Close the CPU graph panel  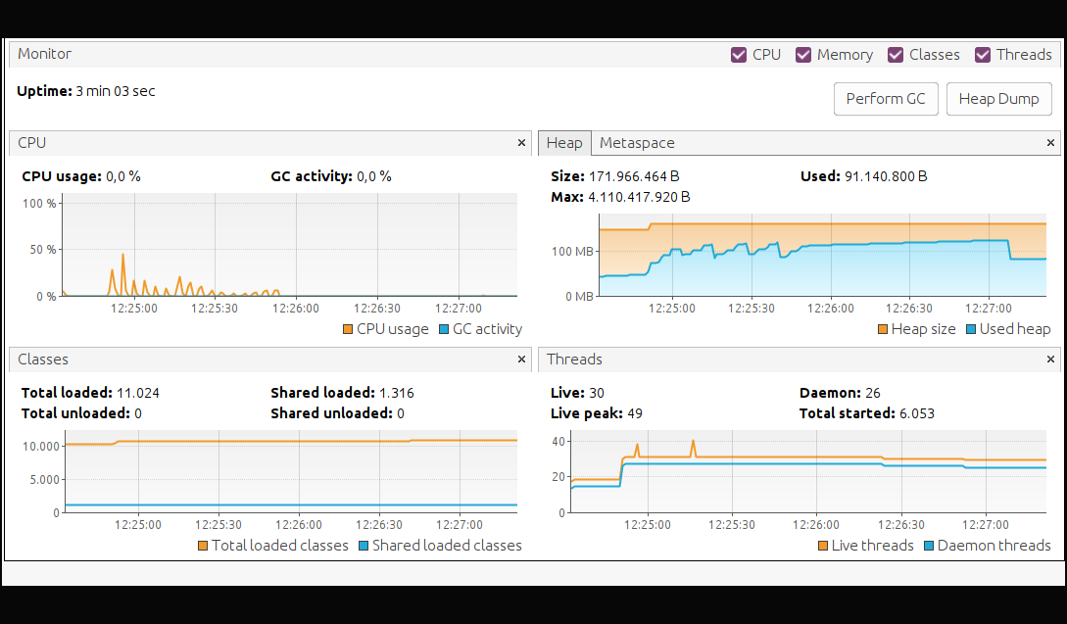pos(521,143)
